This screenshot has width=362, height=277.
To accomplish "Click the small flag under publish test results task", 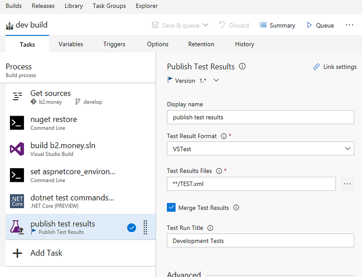I will 33,232.
